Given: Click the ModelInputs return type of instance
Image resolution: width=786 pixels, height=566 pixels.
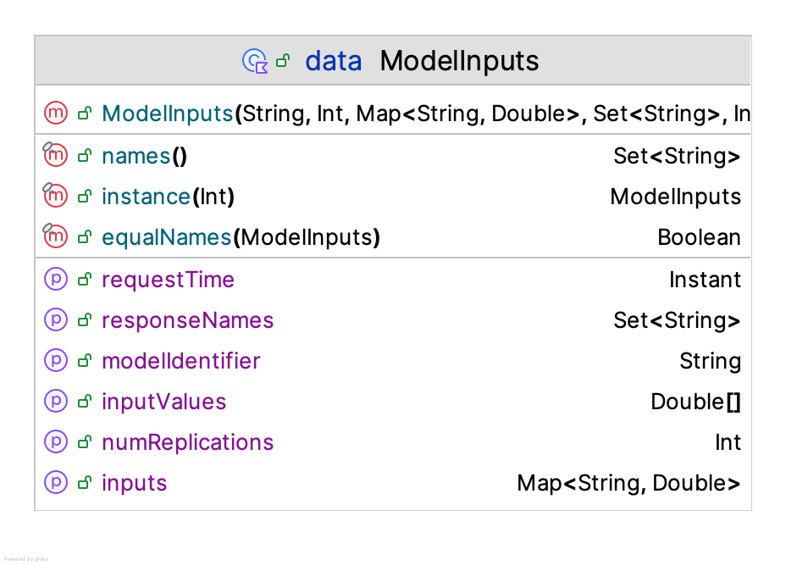Looking at the screenshot, I should (x=676, y=197).
